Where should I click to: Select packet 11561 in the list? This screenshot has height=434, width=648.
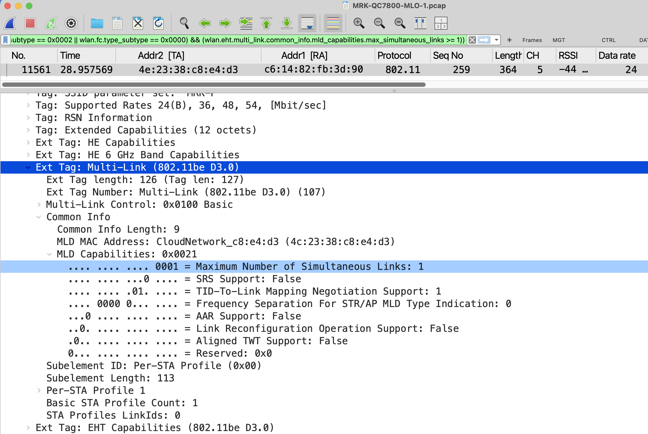[188, 70]
